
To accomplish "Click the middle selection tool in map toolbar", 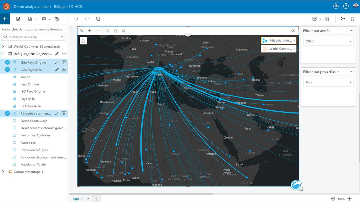I will [x=115, y=31].
